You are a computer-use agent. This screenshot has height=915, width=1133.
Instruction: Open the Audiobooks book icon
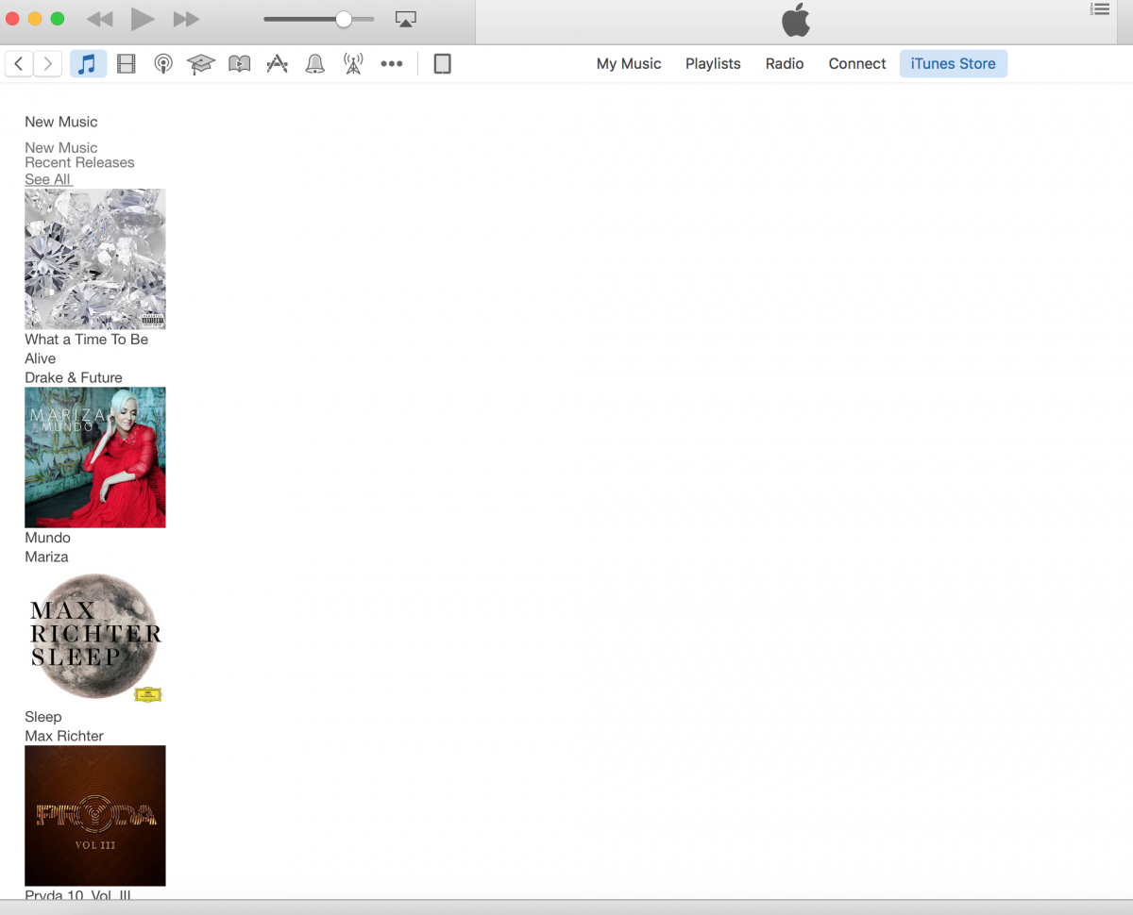pos(240,64)
